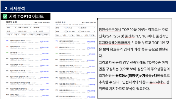Click the bold 용호동>(의창구)>가음동>대원동 text

(139, 75)
